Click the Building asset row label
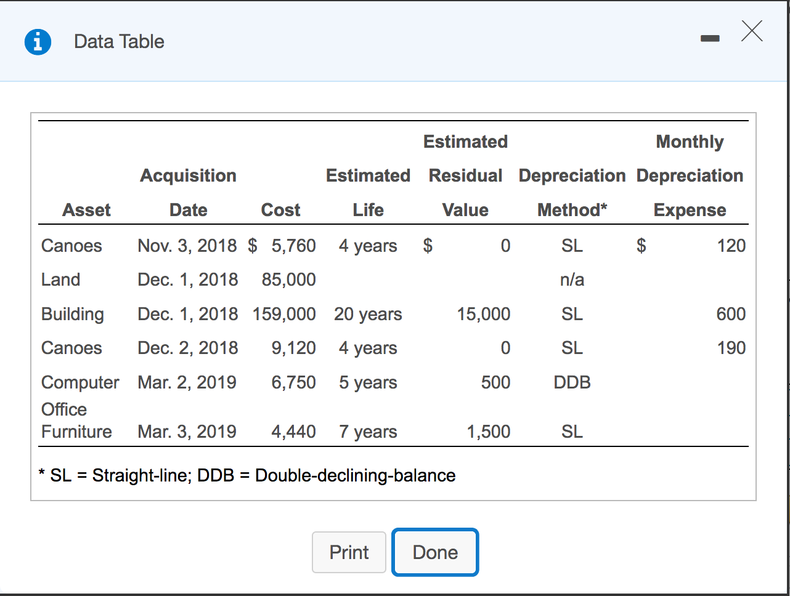The width and height of the screenshot is (790, 596). (x=72, y=314)
